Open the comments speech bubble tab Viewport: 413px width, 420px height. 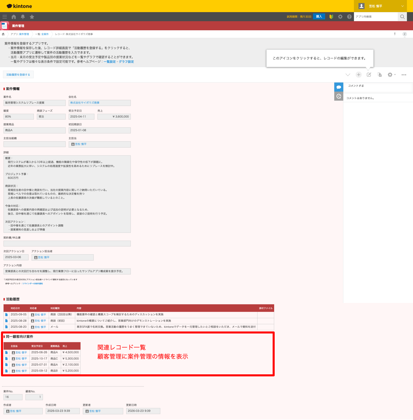tap(339, 87)
